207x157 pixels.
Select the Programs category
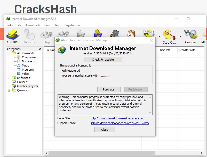28,70
